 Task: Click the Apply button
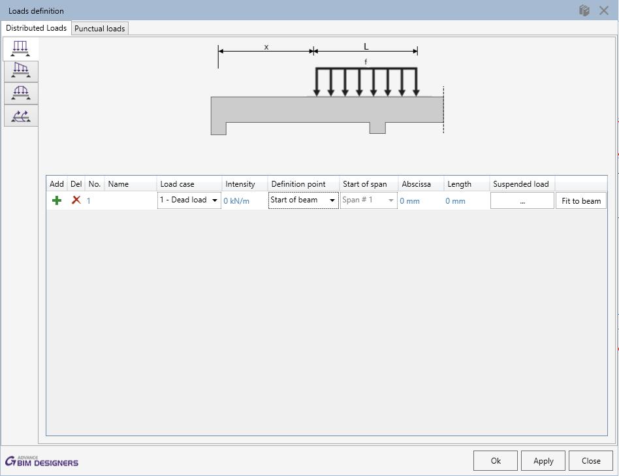click(543, 460)
